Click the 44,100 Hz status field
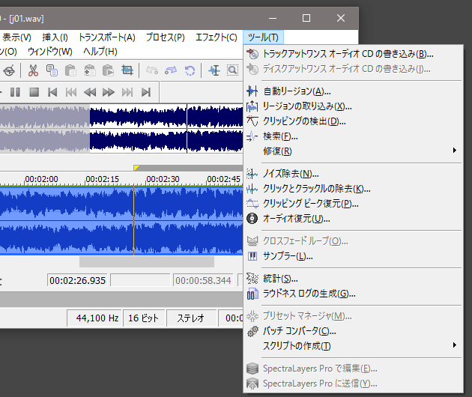Image resolution: width=472 pixels, height=397 pixels. point(94,318)
